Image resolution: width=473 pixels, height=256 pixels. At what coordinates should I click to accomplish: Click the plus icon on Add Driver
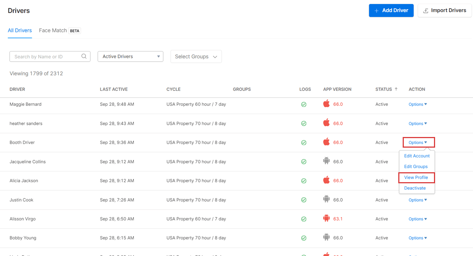point(377,10)
